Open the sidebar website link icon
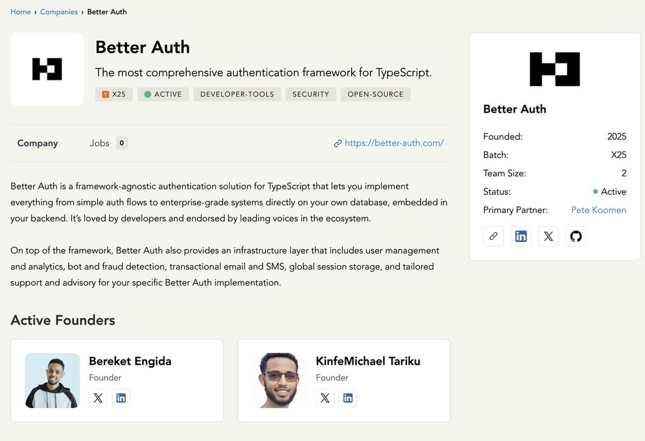Screen dimensions: 645x441 (x=493, y=236)
